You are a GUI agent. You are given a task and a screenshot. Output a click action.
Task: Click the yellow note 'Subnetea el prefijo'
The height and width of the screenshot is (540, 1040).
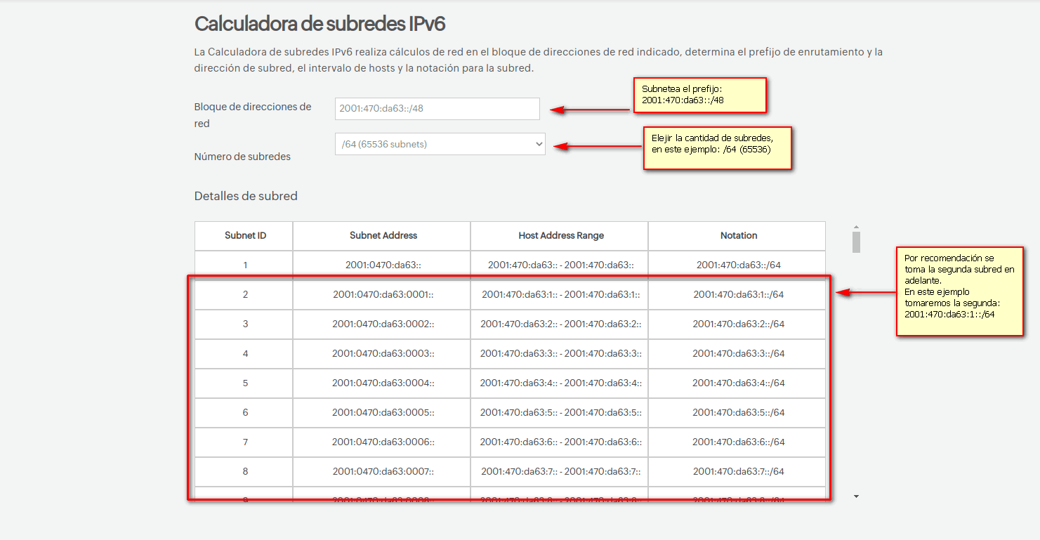(699, 95)
